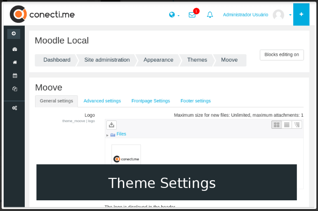This screenshot has height=211, width=318.
Task: Open the notifications bell icon
Action: pyautogui.click(x=210, y=15)
